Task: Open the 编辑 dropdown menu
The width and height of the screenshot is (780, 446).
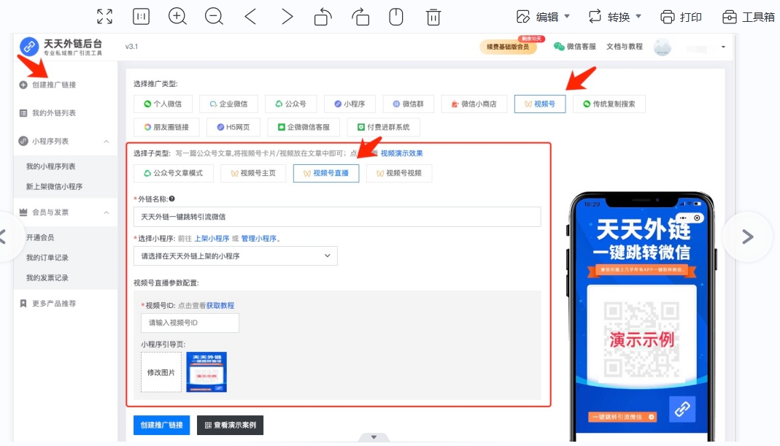Action: [x=543, y=17]
